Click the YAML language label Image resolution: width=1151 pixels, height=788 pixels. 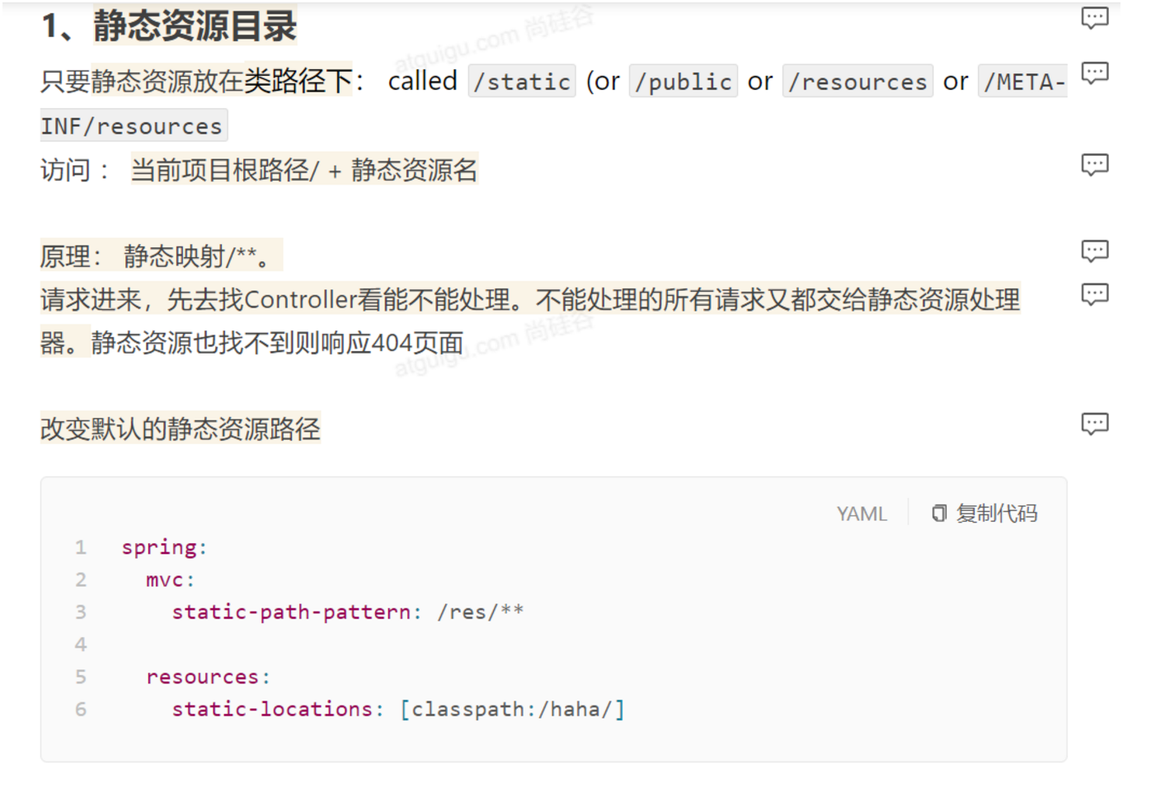(x=862, y=514)
